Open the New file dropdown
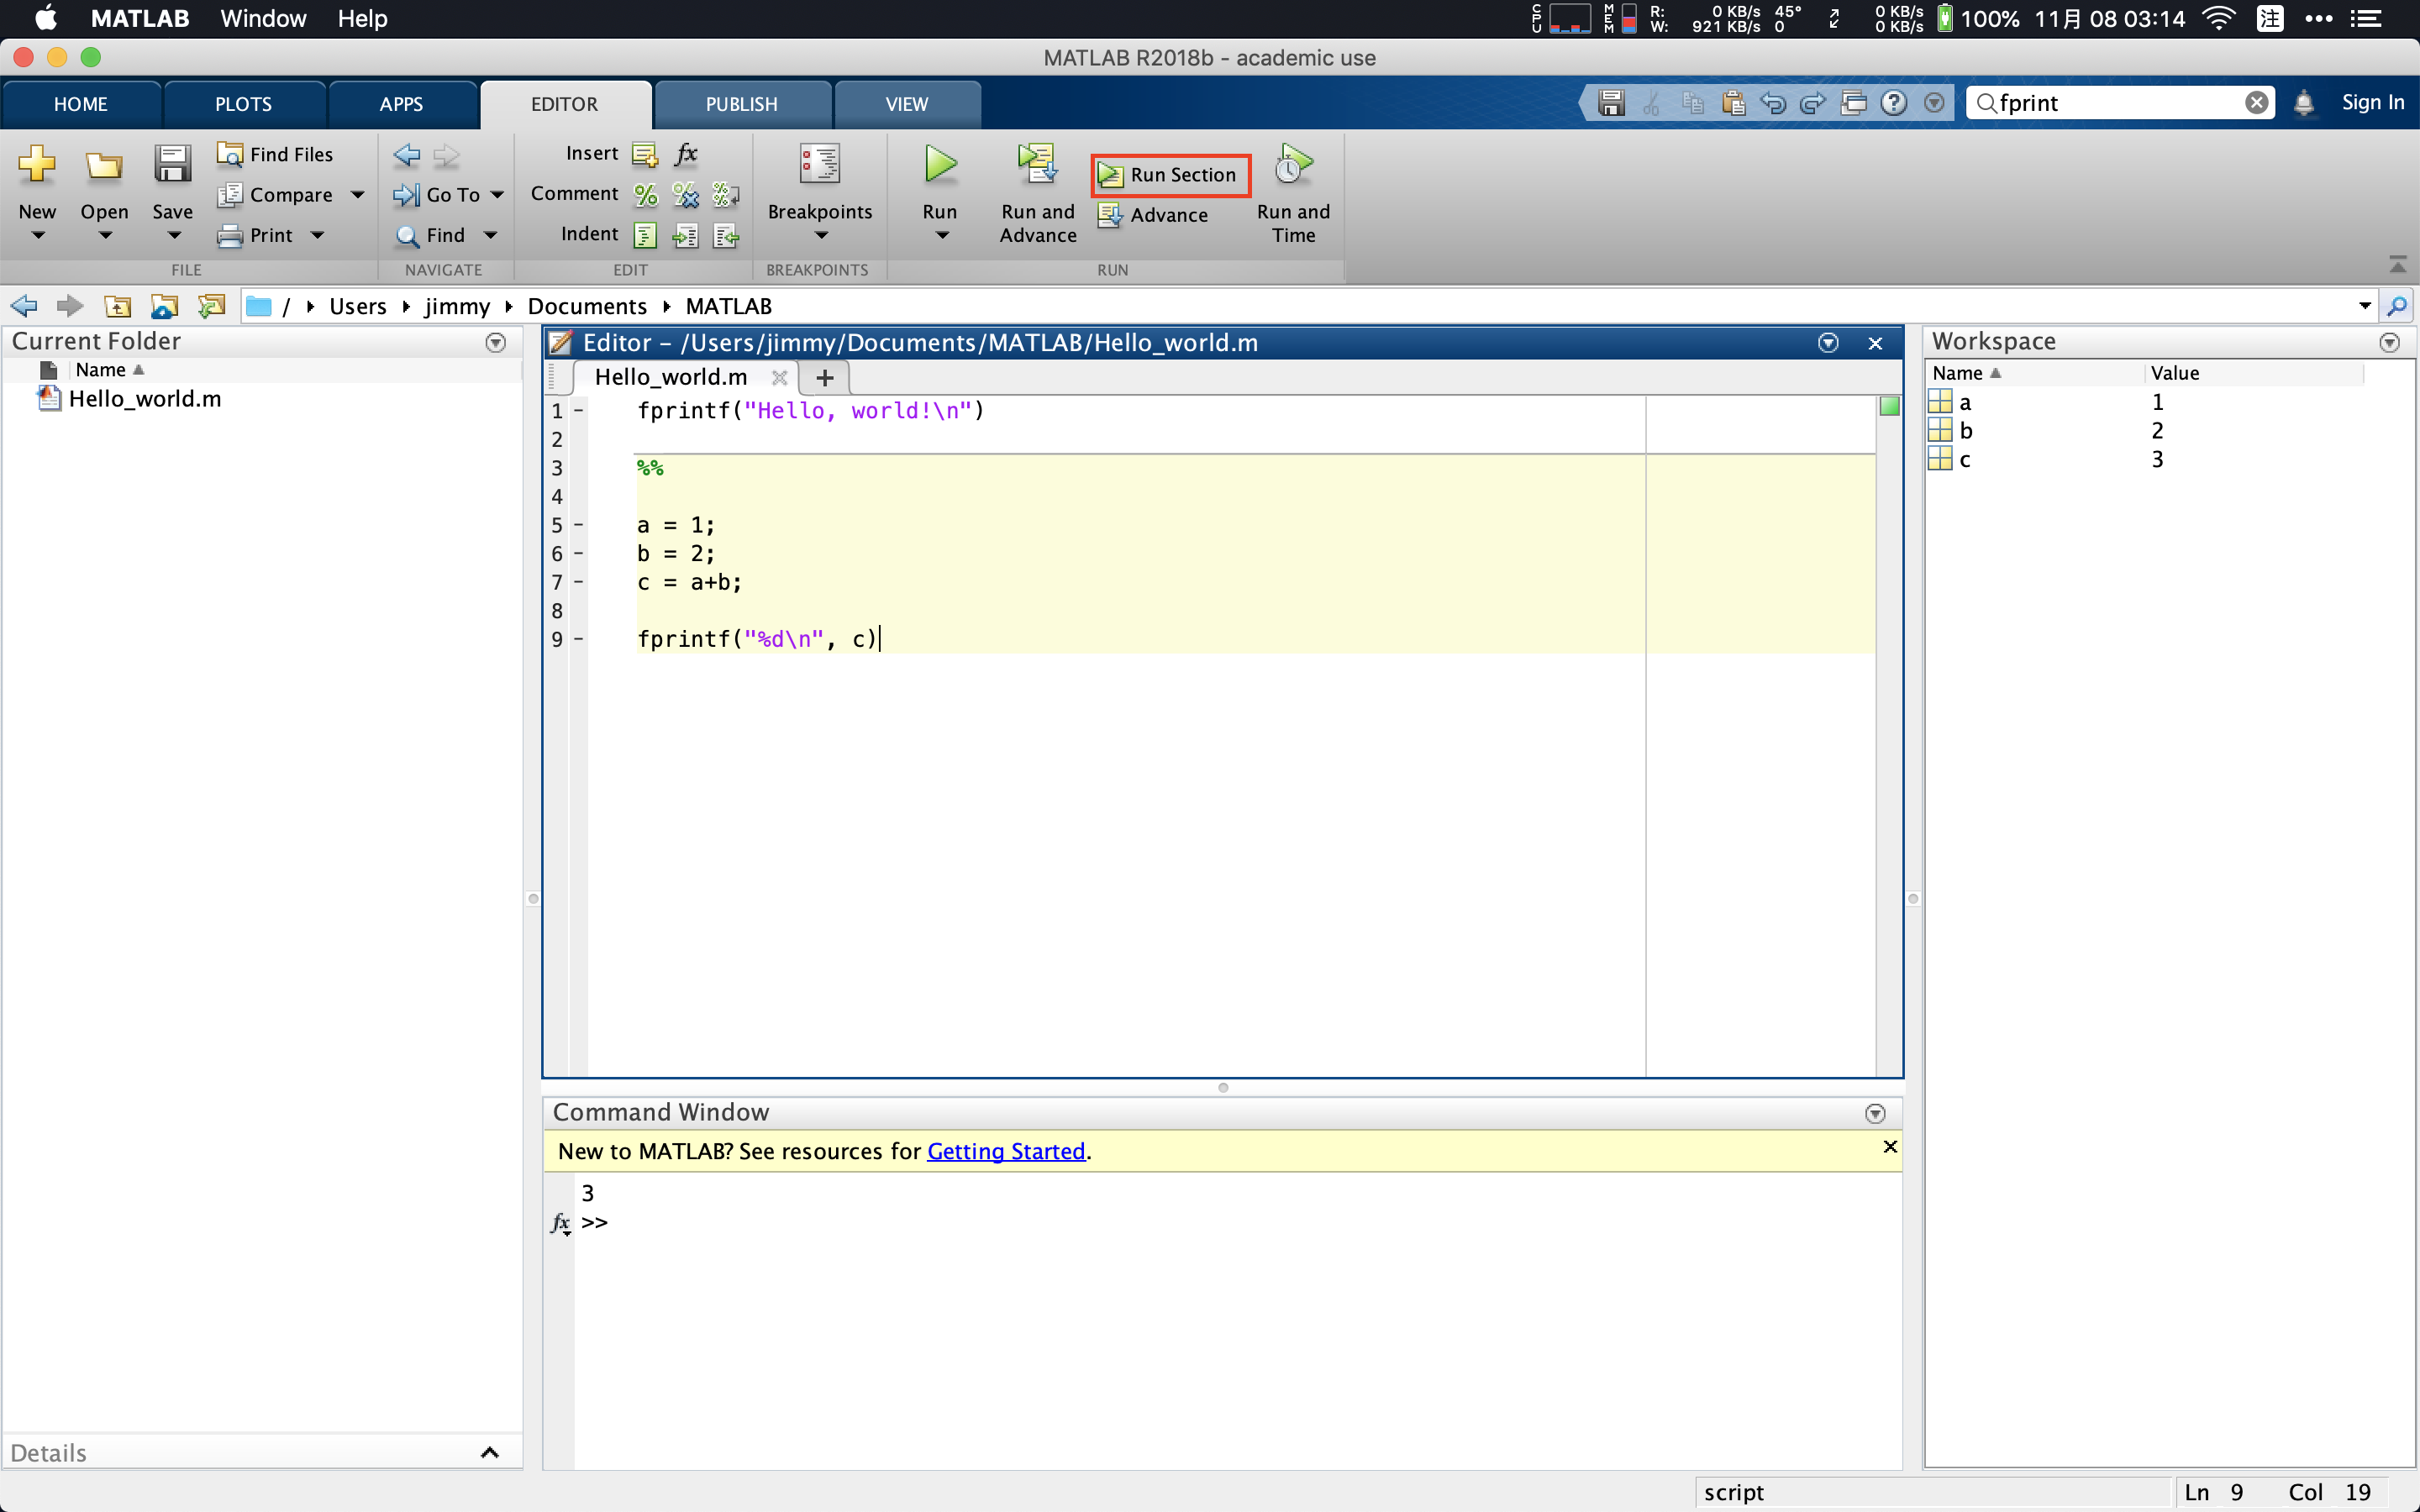 37,234
